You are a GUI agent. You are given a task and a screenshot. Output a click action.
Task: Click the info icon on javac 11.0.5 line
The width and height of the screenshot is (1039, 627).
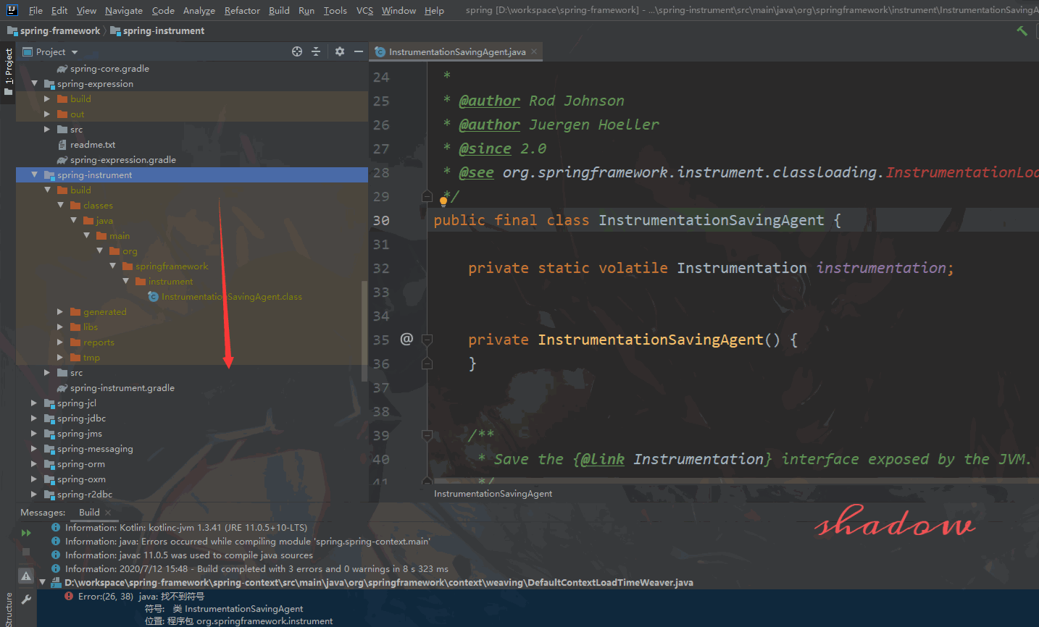[x=56, y=555]
